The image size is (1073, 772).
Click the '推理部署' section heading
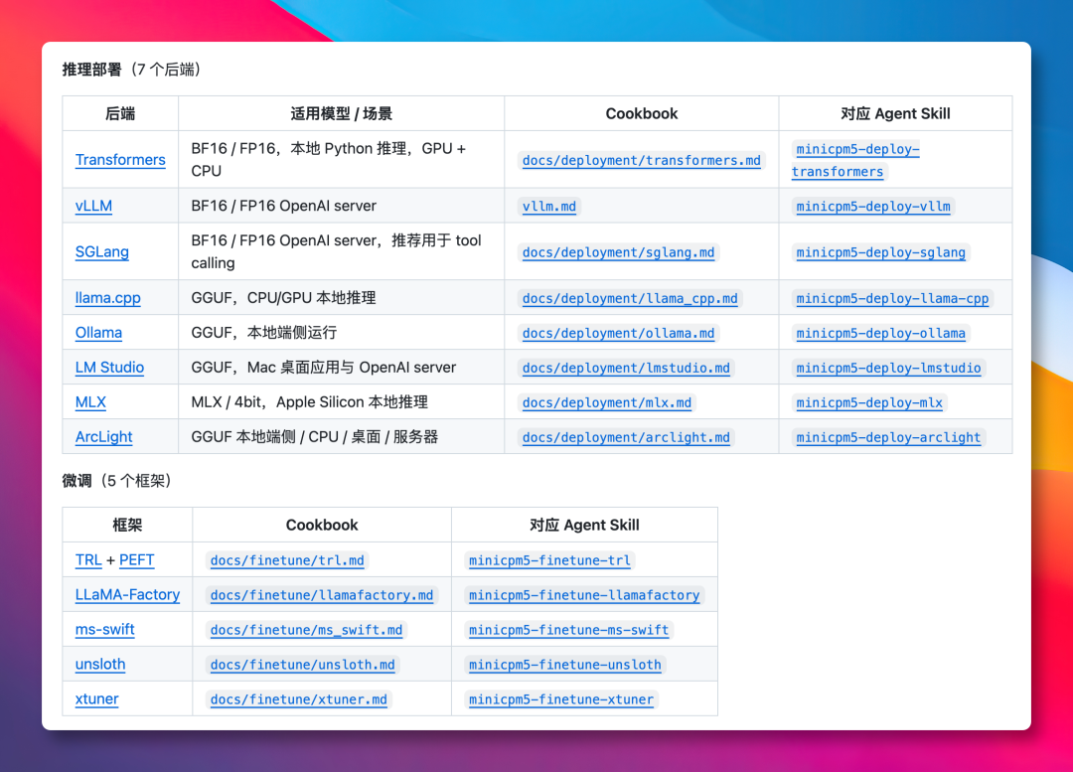coord(91,70)
